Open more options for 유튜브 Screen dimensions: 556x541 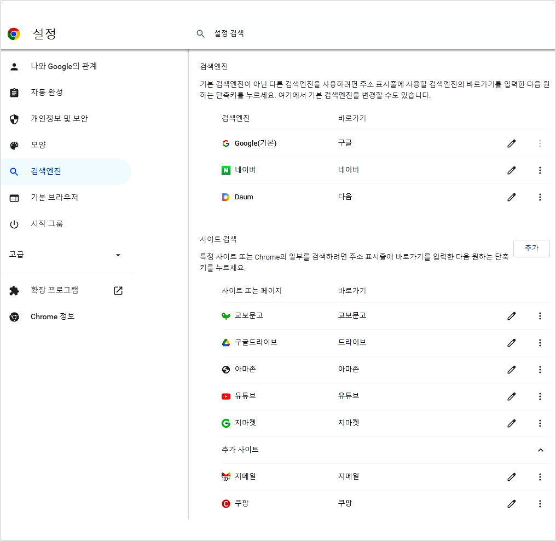point(540,396)
